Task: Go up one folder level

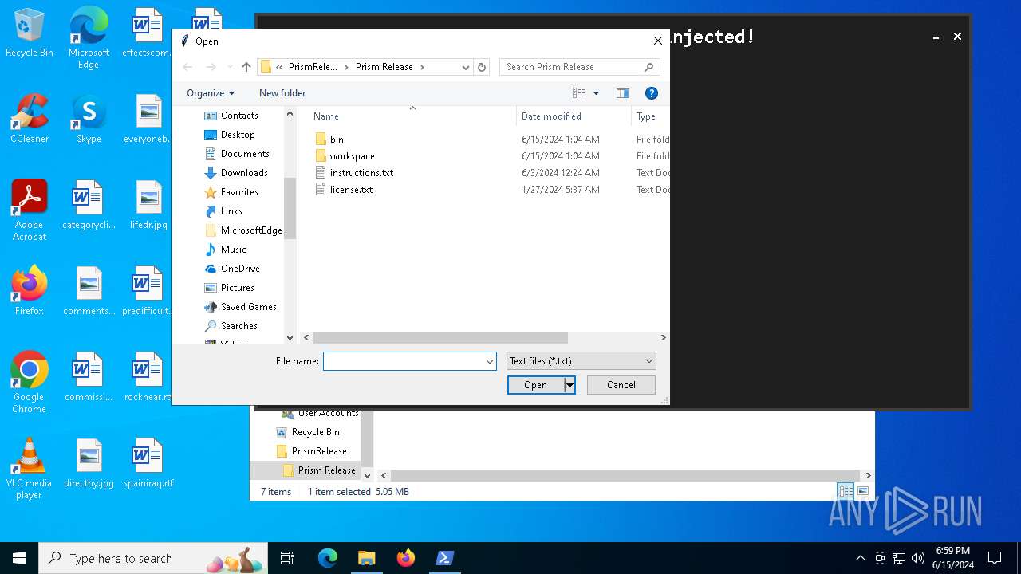Action: (x=246, y=67)
